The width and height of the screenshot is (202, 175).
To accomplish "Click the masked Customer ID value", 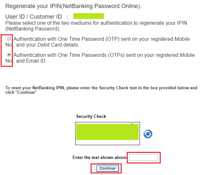I will (89, 16).
